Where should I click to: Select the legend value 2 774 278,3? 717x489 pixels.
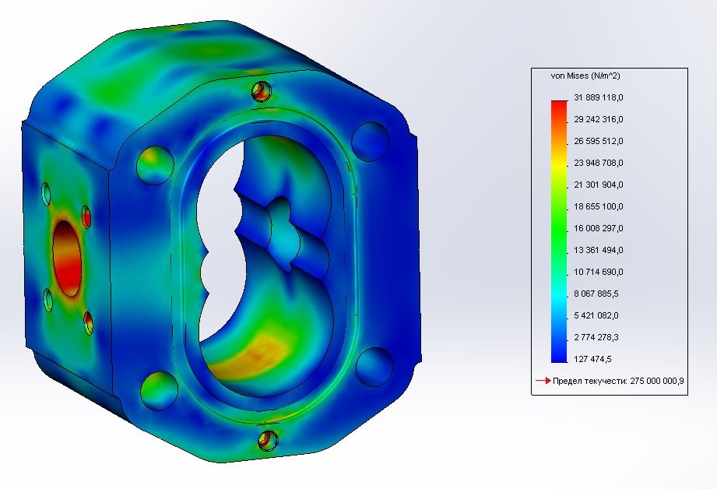pos(596,338)
